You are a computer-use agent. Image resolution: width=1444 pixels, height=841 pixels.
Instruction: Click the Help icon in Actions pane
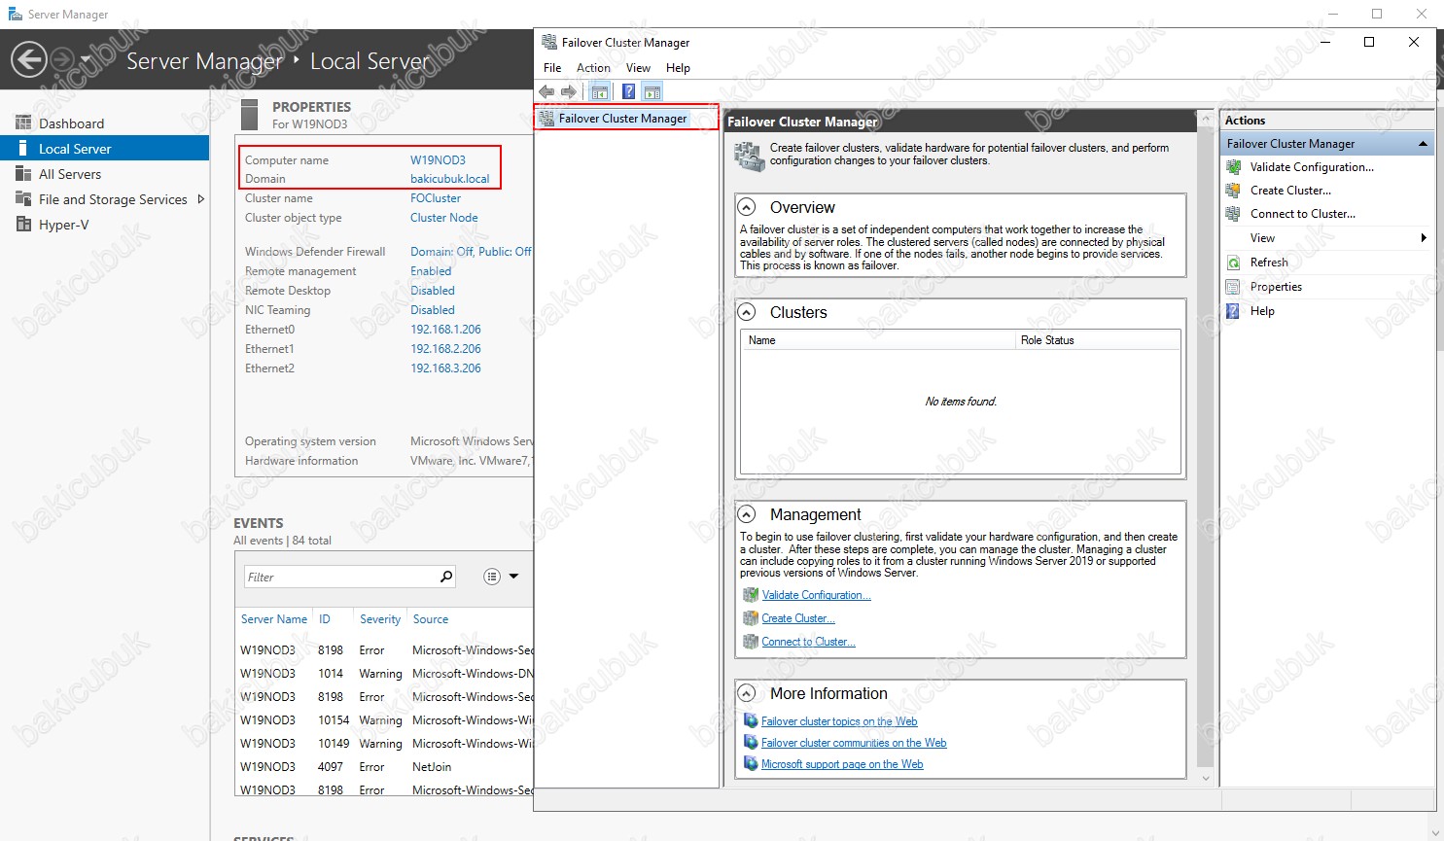pyautogui.click(x=1233, y=311)
